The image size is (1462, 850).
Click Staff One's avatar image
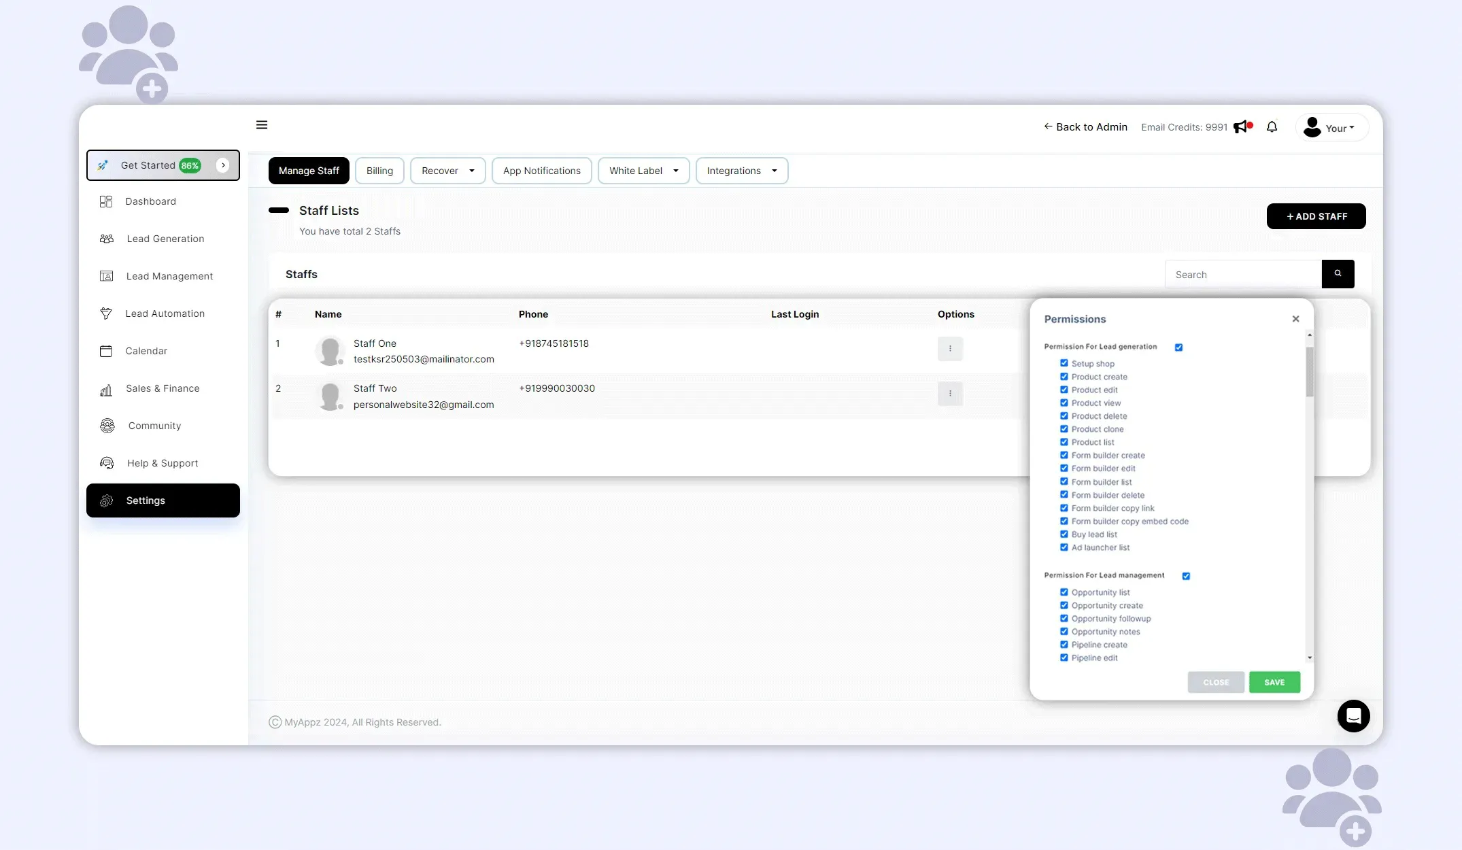(x=330, y=351)
